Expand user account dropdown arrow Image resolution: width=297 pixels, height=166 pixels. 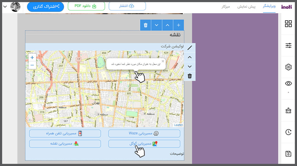5,7
